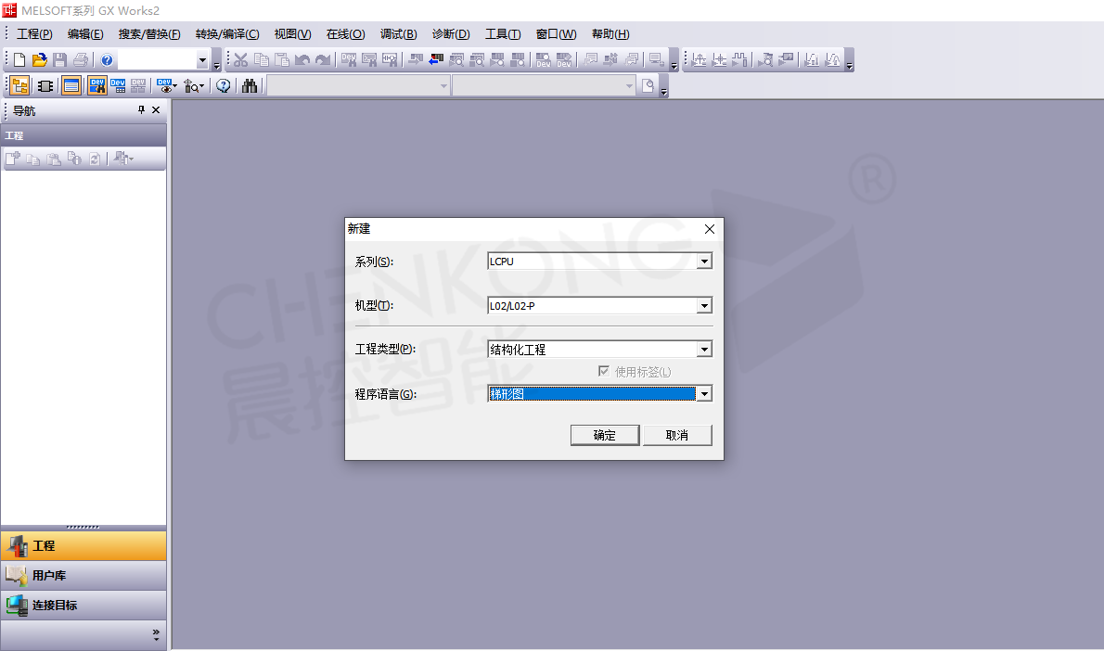The height and width of the screenshot is (651, 1104).
Task: Click the blue Help question mark icon
Action: (x=107, y=60)
